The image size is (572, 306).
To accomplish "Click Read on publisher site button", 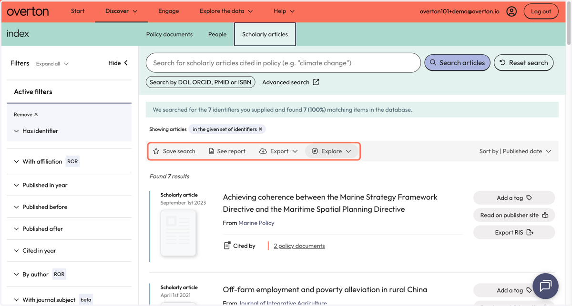I will coord(514,215).
